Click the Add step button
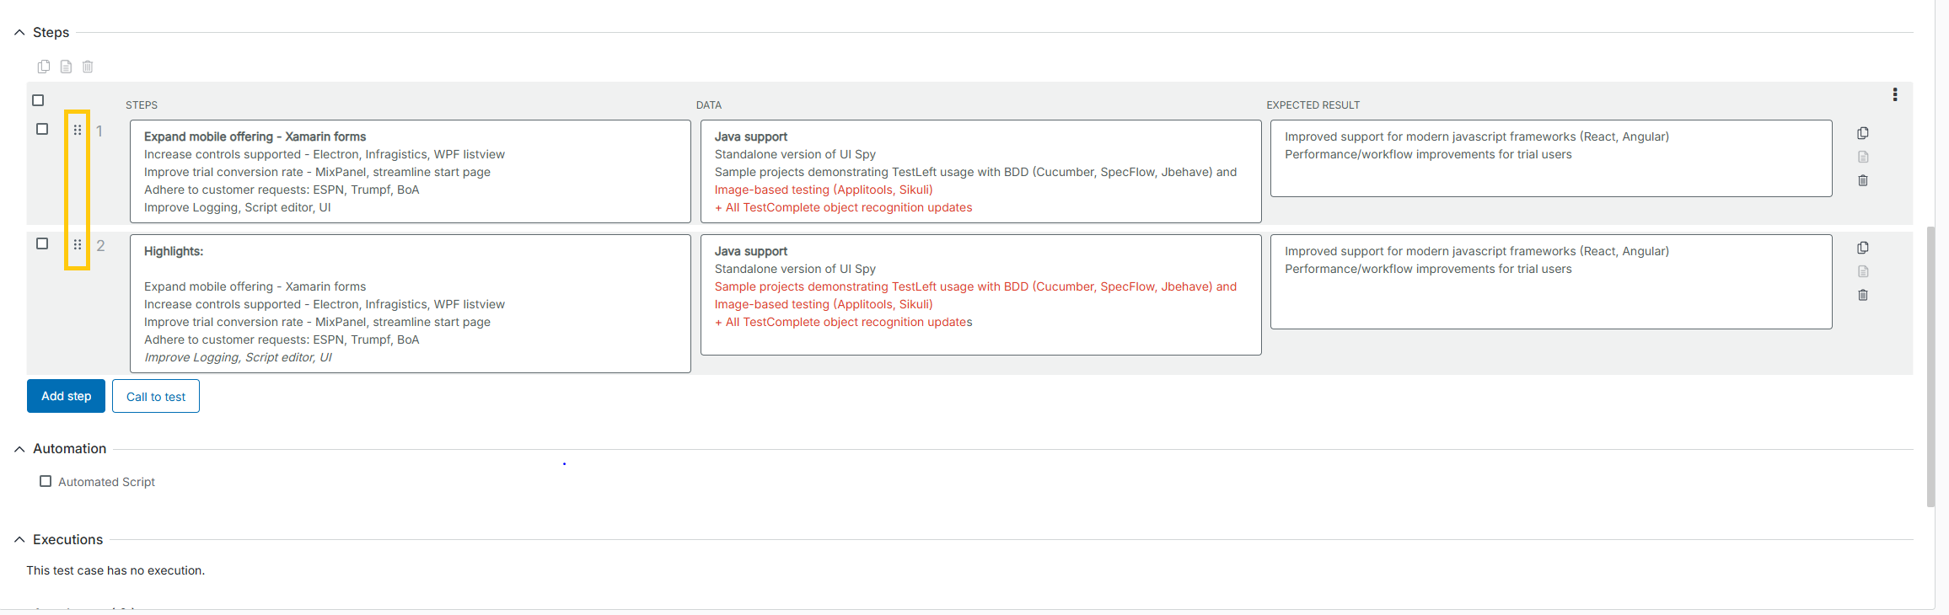This screenshot has width=1949, height=615. [x=66, y=396]
